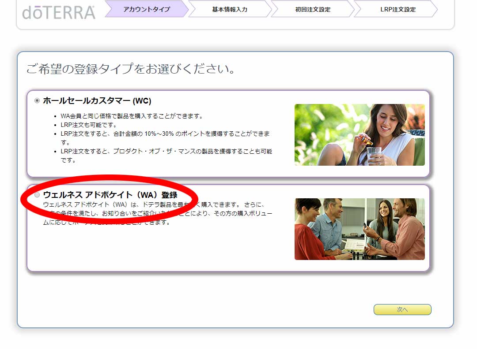Select the ホールセールカスタマー (WC) radio button
The image size is (477, 349).
[37, 101]
